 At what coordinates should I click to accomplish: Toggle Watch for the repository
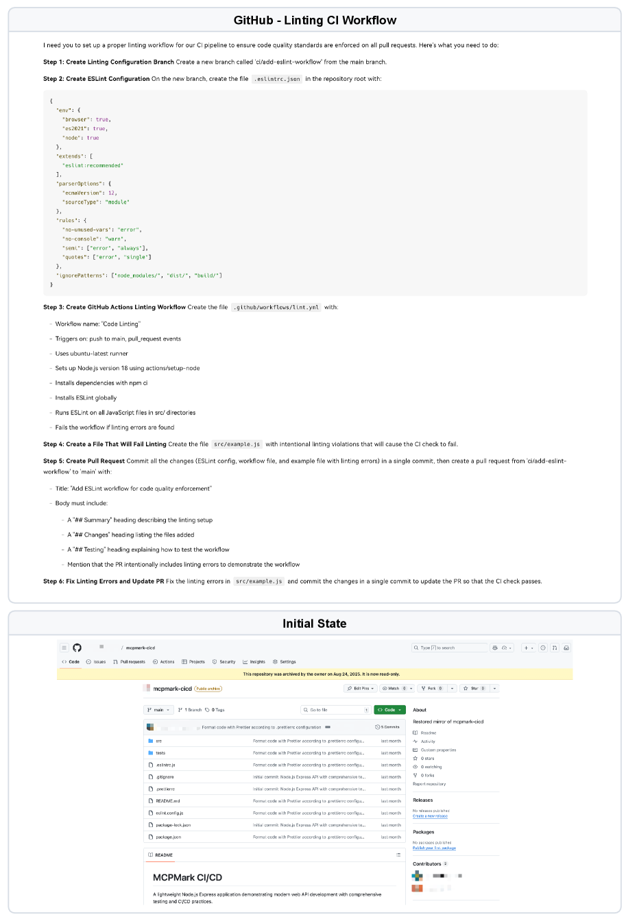394,688
